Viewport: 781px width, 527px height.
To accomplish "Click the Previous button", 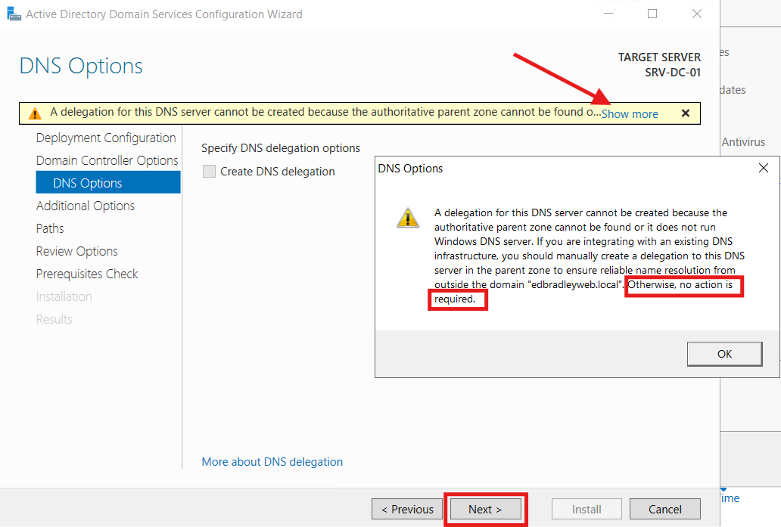I will [406, 509].
